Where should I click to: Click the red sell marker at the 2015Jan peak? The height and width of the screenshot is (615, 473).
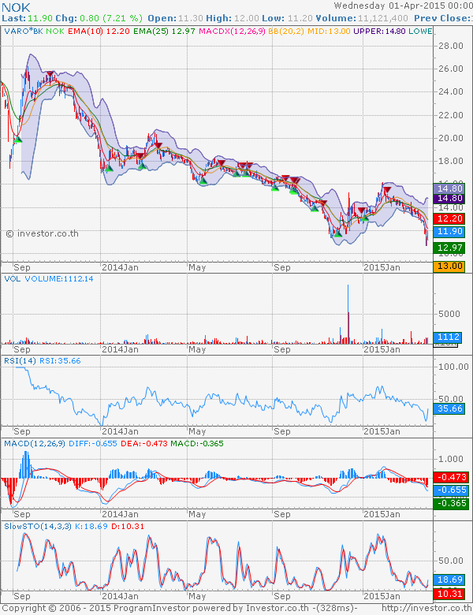[387, 190]
